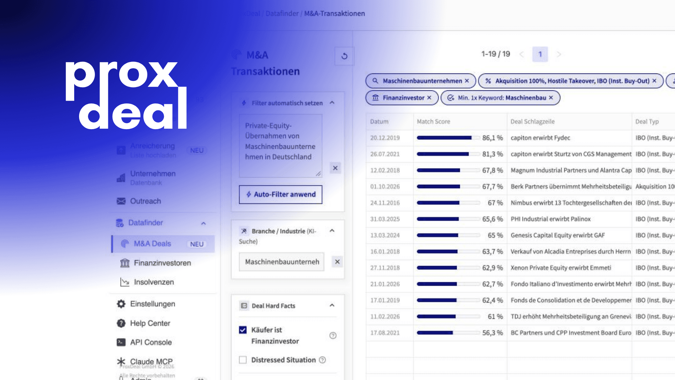The width and height of the screenshot is (675, 380).
Task: Clear the auto-filter description text box
Action: point(335,168)
